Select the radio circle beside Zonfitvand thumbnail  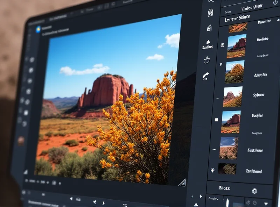[212, 170]
